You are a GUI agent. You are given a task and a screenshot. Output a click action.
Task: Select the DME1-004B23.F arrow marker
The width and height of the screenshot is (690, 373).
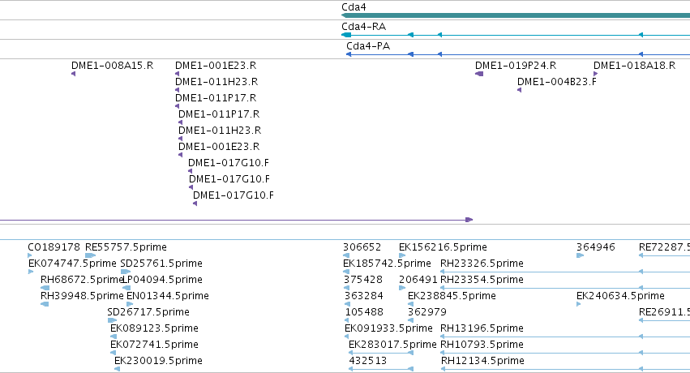click(x=519, y=90)
